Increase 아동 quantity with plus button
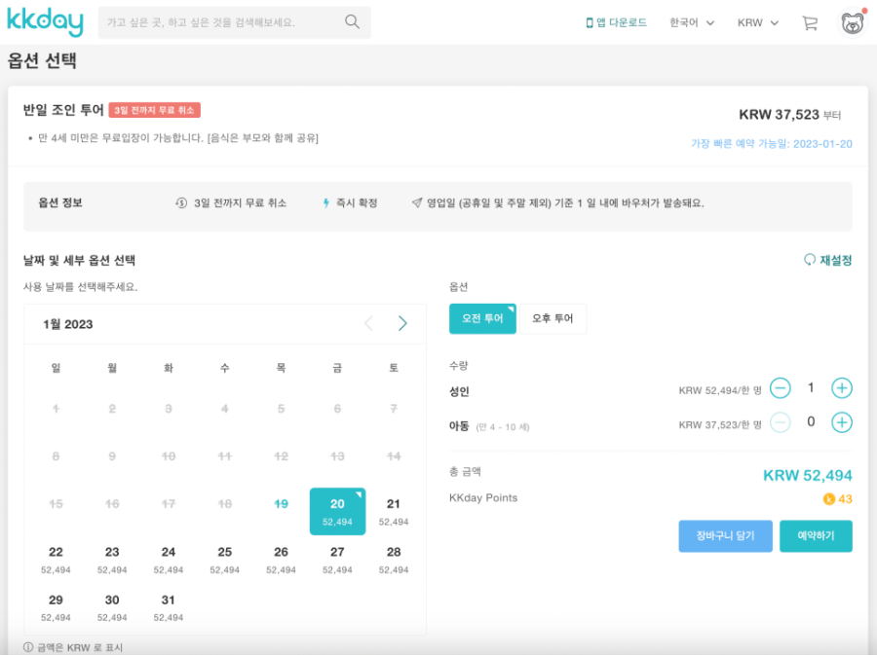This screenshot has width=877, height=655. 841,422
